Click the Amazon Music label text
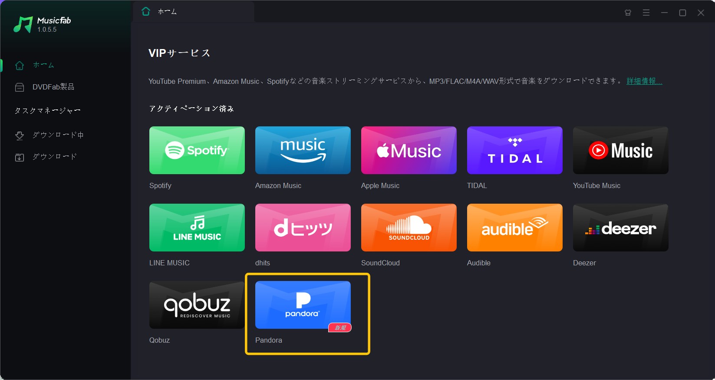 pyautogui.click(x=278, y=185)
